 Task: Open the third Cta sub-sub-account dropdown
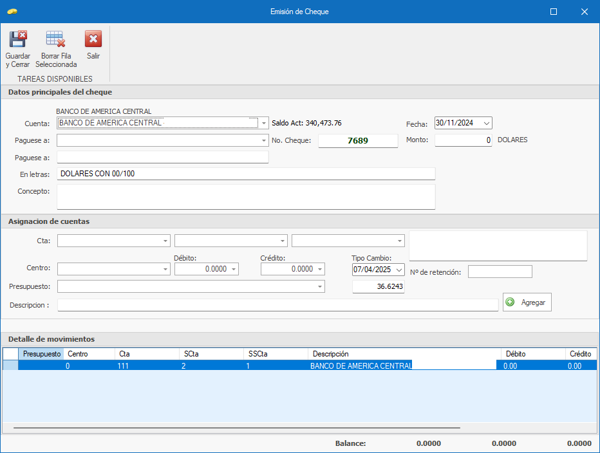(x=400, y=241)
